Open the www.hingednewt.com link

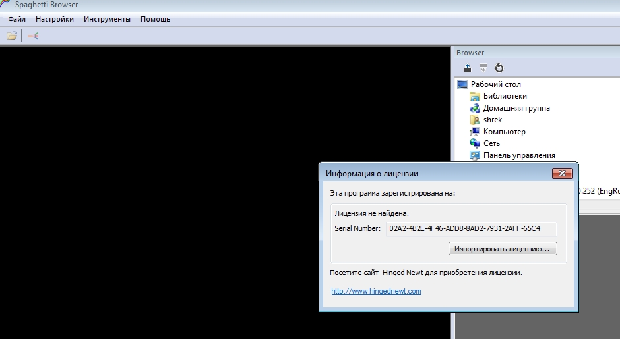tap(376, 291)
